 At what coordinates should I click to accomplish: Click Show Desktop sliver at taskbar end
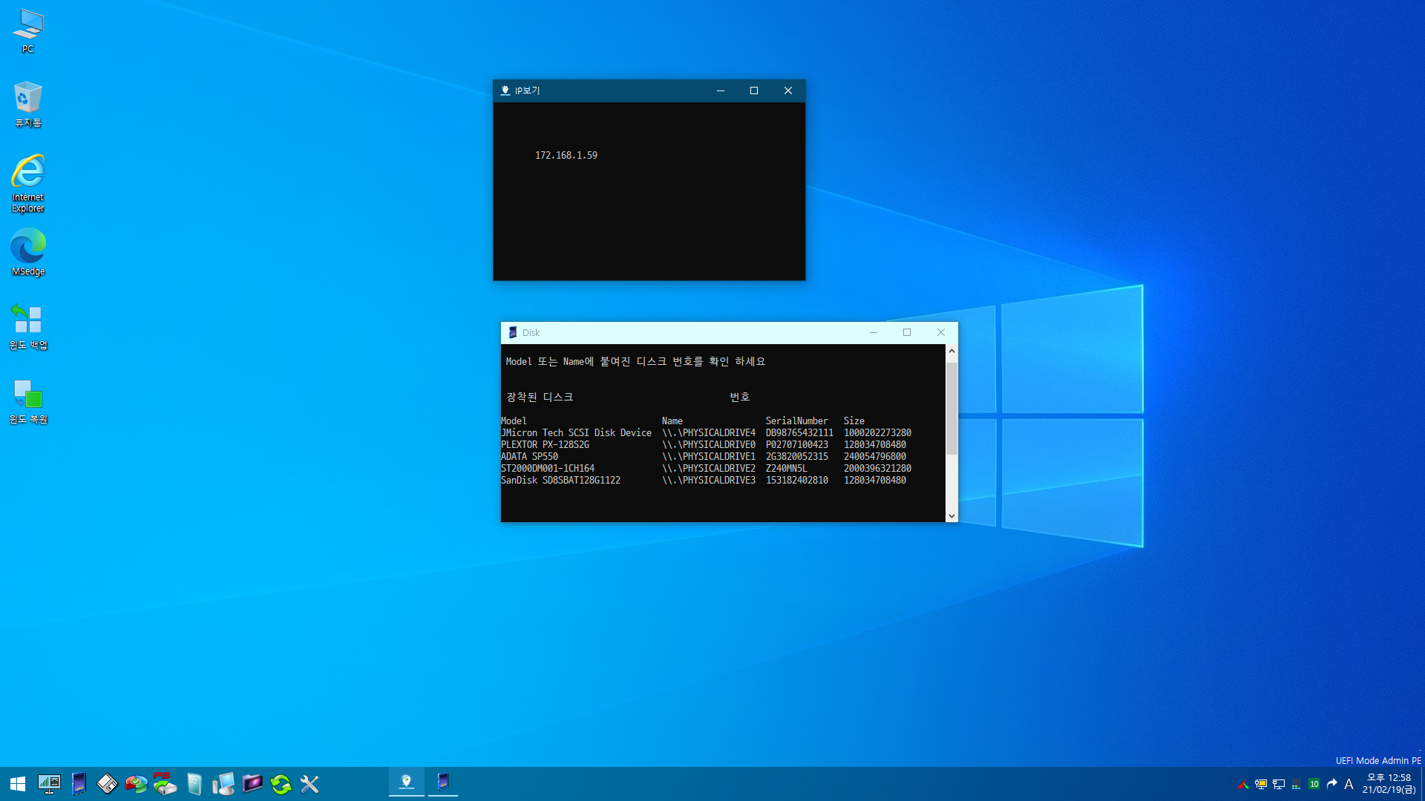point(1422,784)
